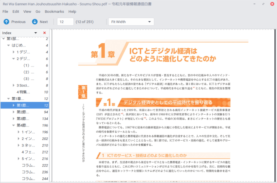This screenshot has height=183, width=277.
Task: Open the Help menu
Action: tap(72, 12)
